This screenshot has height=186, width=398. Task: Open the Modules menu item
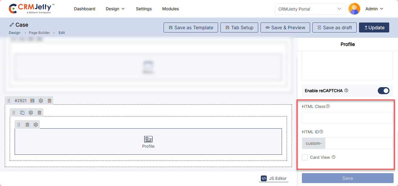pos(171,9)
